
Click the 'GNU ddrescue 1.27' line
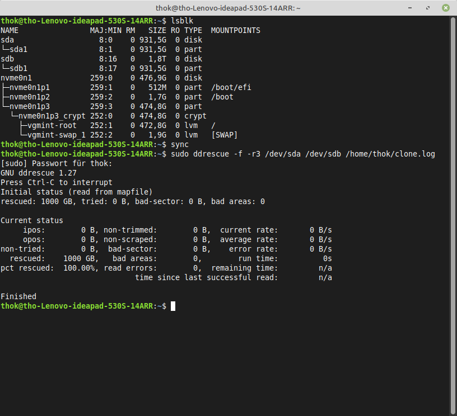point(39,173)
